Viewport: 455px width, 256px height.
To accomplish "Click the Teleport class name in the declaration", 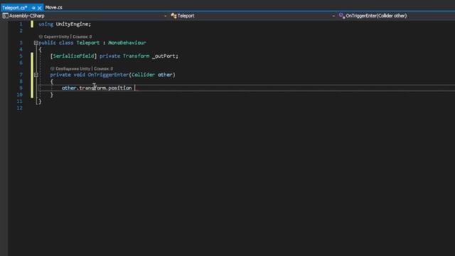I will [x=88, y=43].
